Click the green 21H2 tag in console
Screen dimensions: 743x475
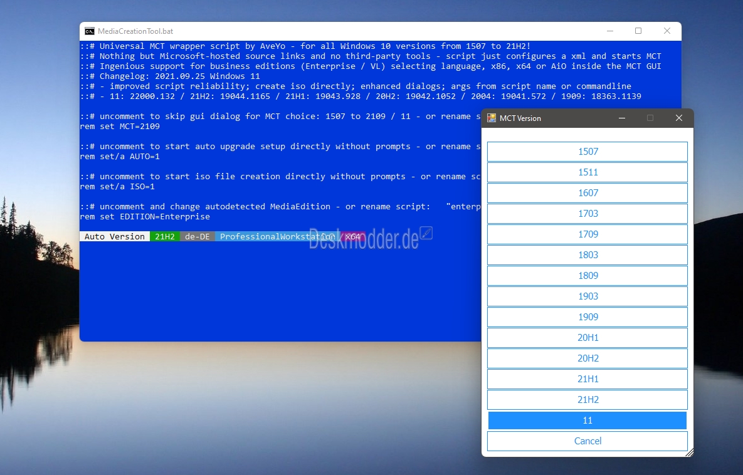coord(165,236)
